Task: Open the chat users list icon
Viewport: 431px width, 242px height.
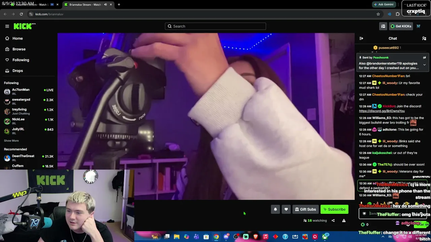Action: pos(424,39)
